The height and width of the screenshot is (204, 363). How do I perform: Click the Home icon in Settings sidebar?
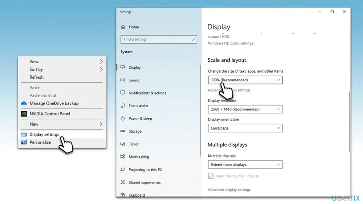[x=123, y=27]
